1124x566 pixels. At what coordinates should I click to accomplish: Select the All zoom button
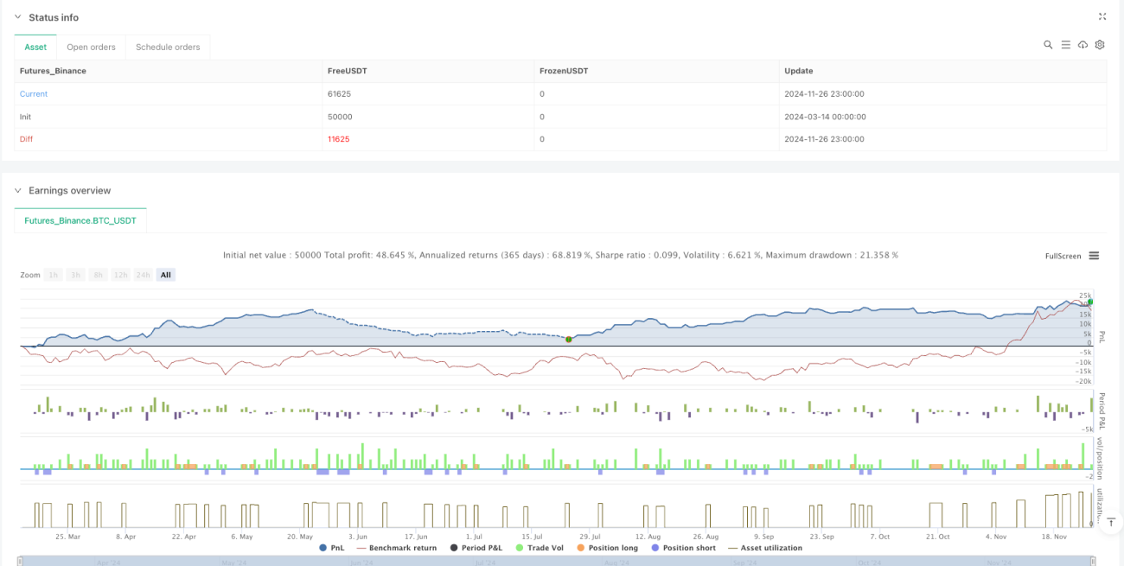(166, 275)
